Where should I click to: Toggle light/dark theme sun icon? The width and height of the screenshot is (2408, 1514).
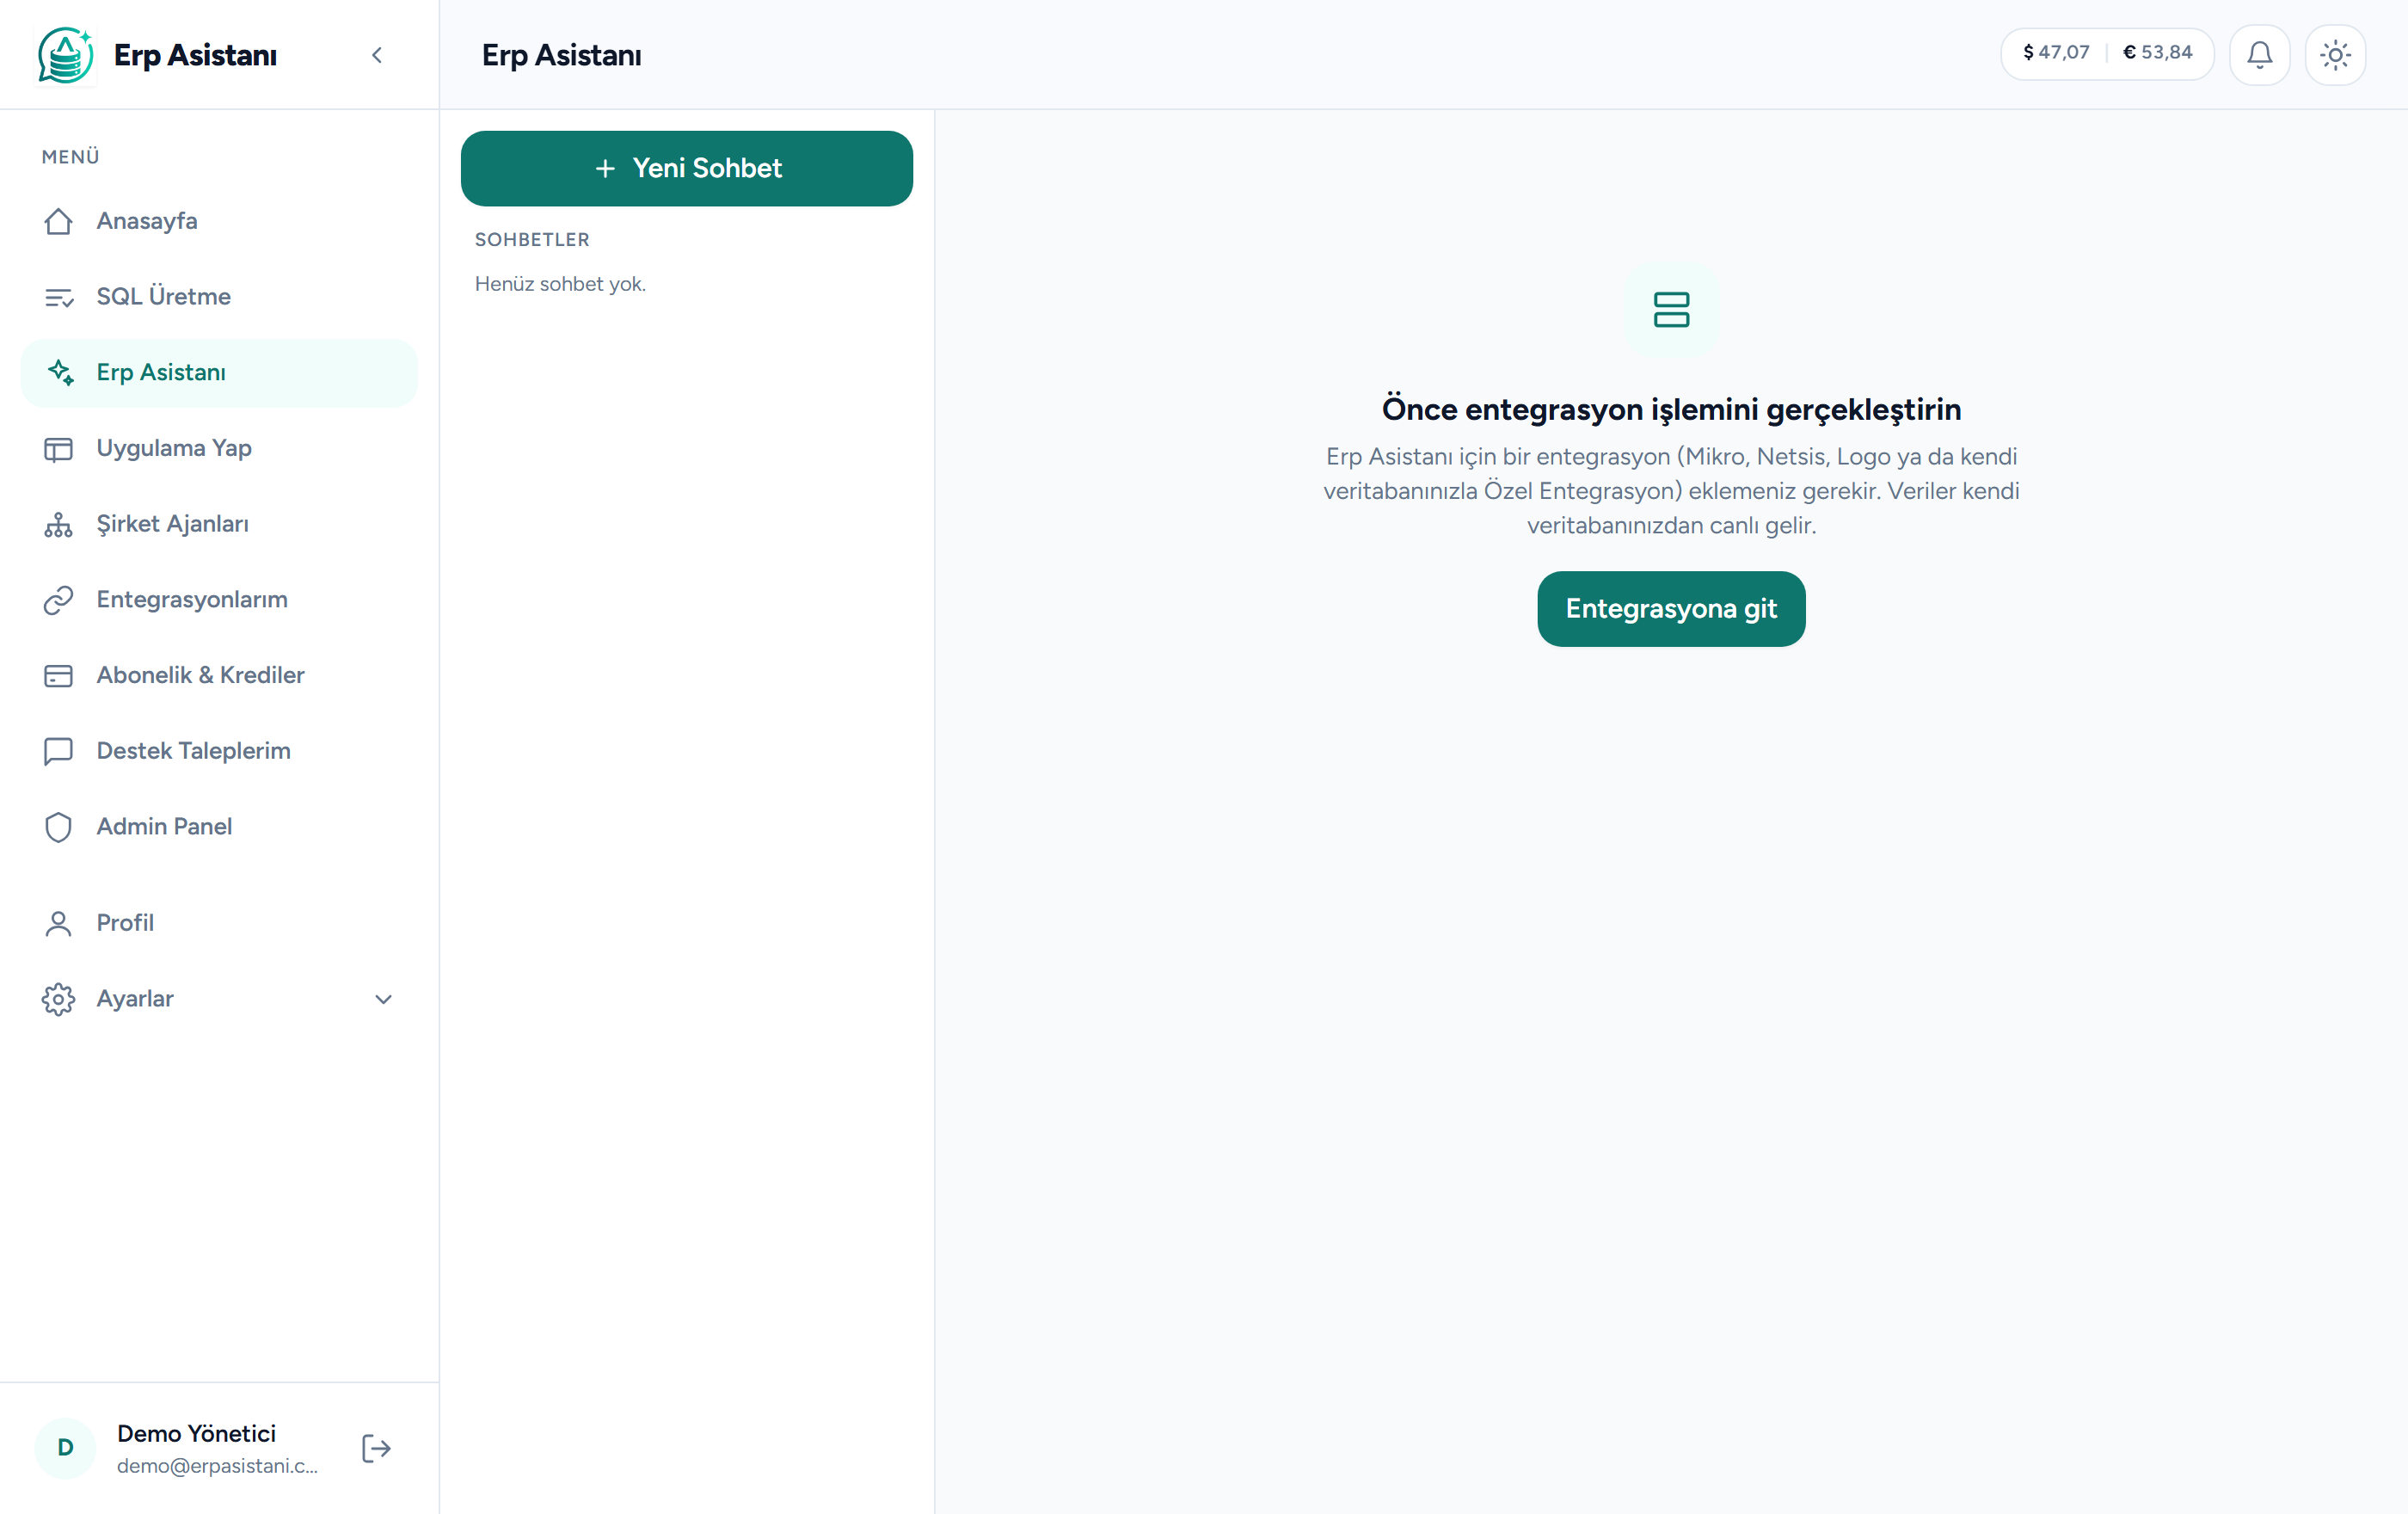2335,54
